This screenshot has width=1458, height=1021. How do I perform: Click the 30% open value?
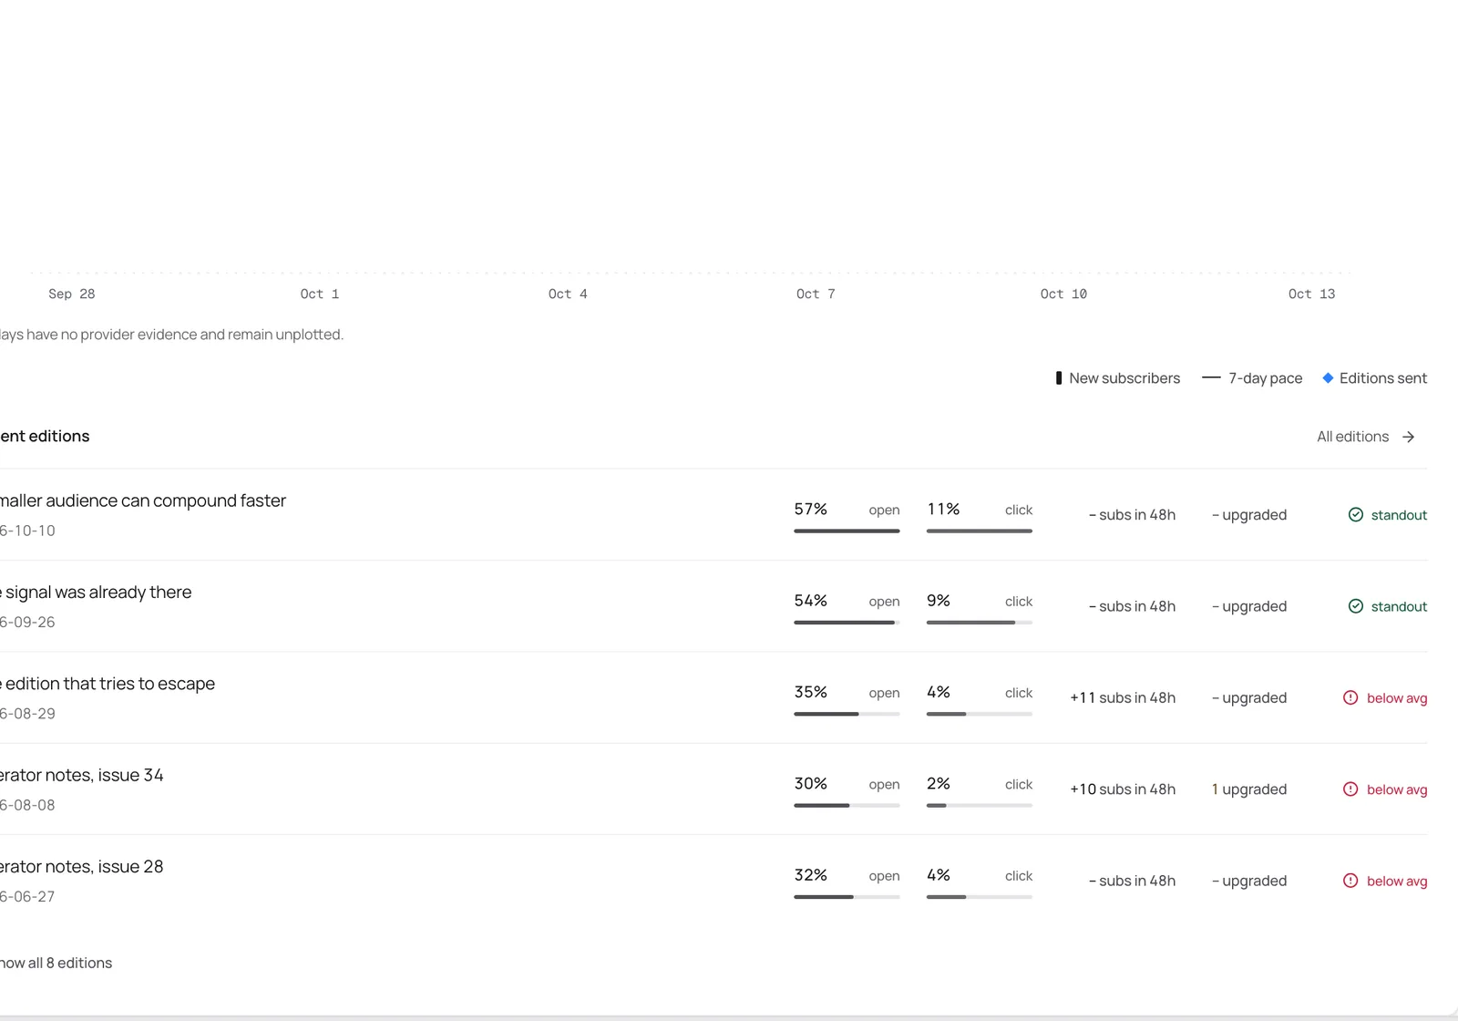click(x=811, y=783)
